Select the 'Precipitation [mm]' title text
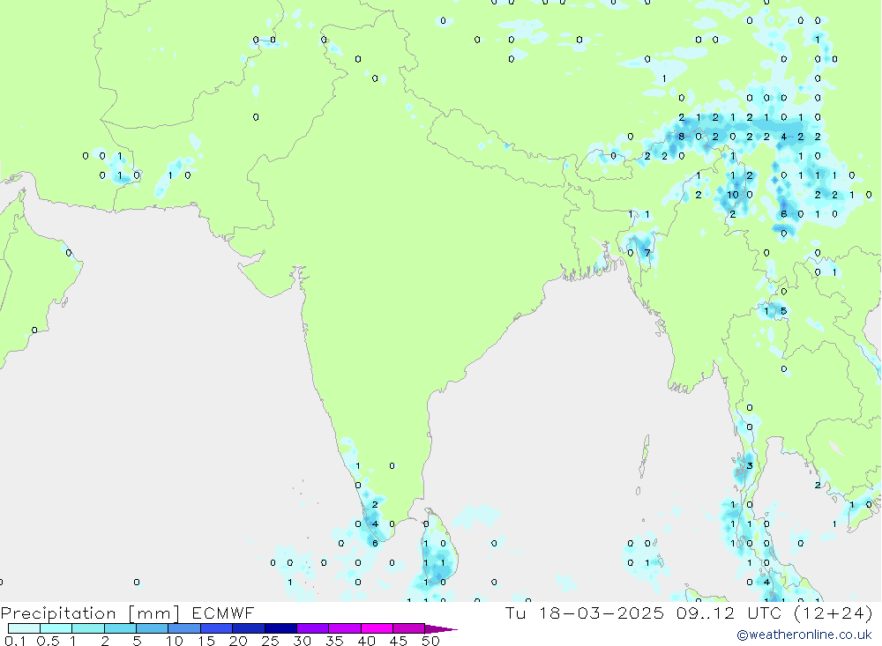 [x=90, y=613]
